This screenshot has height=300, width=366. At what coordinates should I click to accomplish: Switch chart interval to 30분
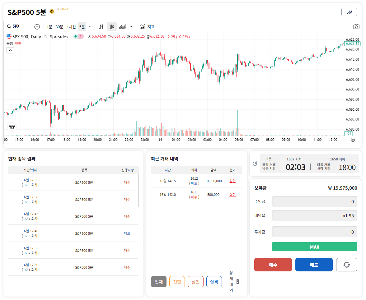pyautogui.click(x=59, y=27)
